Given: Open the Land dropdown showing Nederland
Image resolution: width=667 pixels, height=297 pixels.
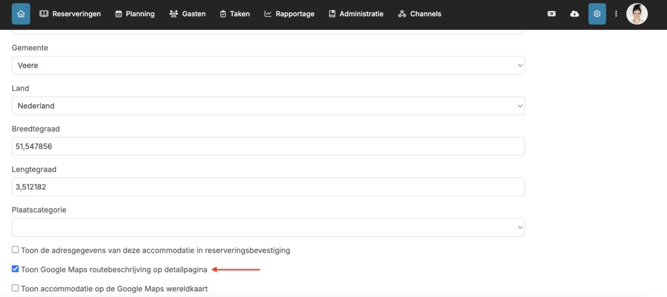Looking at the screenshot, I should (x=268, y=106).
